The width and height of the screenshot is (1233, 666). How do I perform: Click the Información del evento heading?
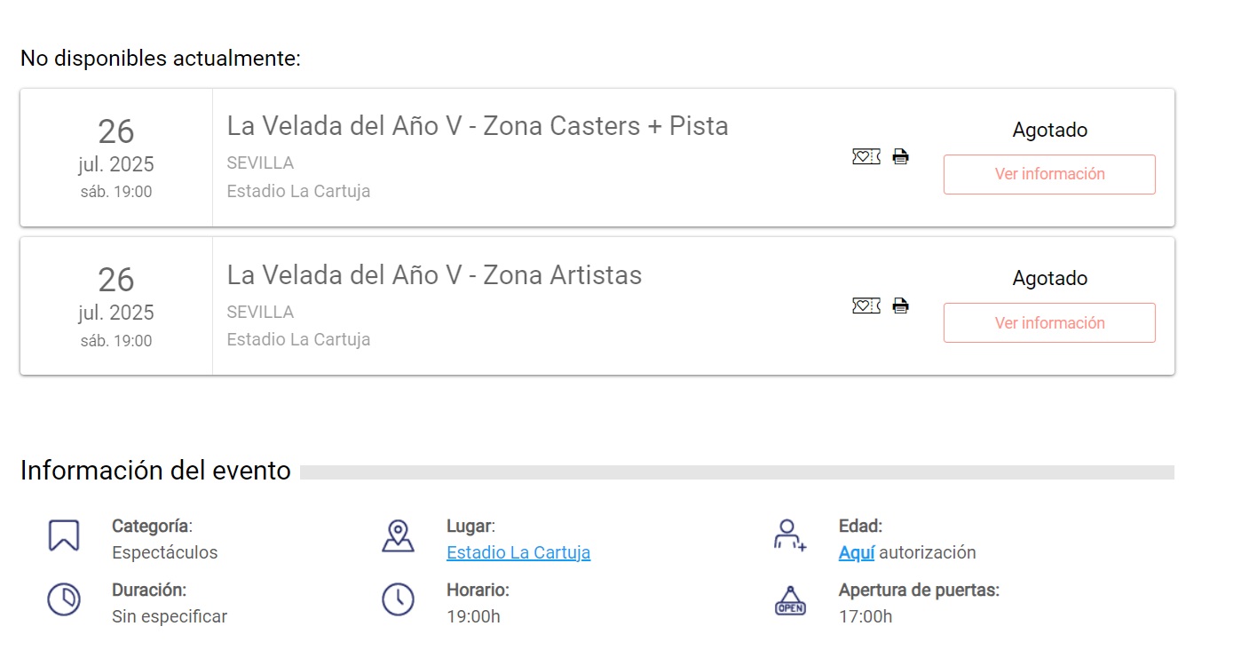point(155,471)
